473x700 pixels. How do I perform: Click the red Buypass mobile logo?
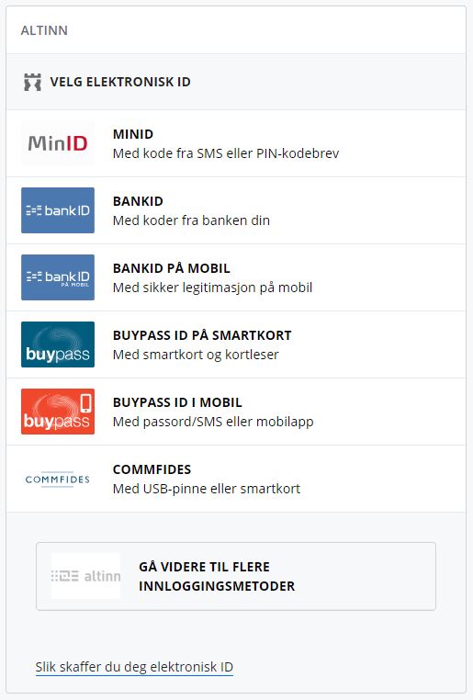pyautogui.click(x=58, y=412)
